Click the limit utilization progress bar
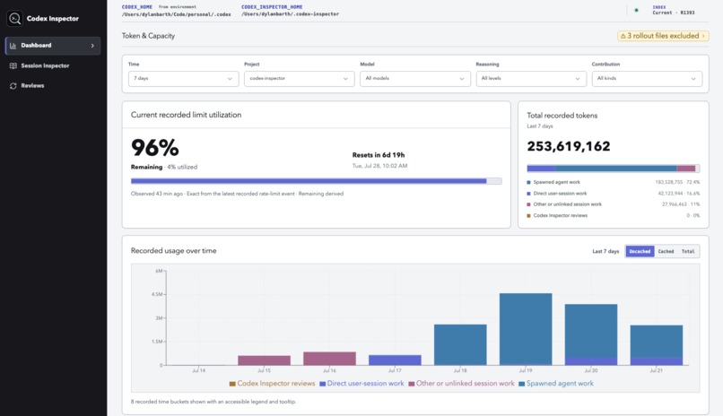Image resolution: width=723 pixels, height=416 pixels. click(316, 181)
